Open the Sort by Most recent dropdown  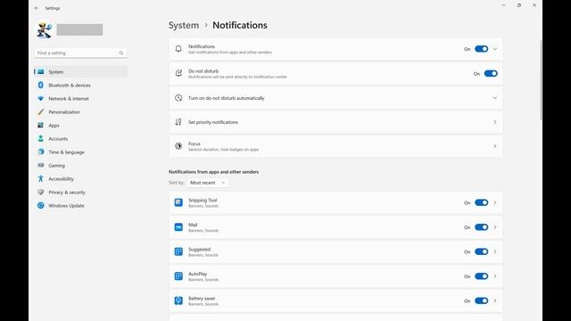(x=208, y=183)
